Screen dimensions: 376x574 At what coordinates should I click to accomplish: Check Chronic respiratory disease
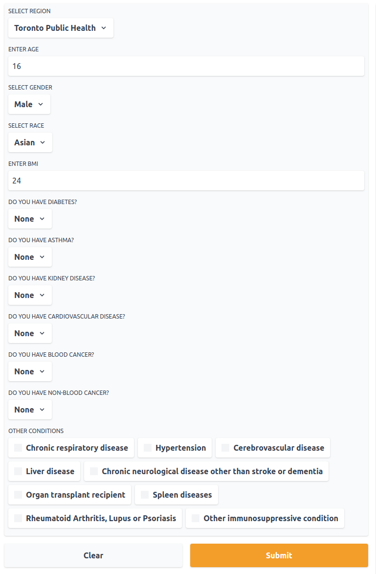pyautogui.click(x=18, y=448)
